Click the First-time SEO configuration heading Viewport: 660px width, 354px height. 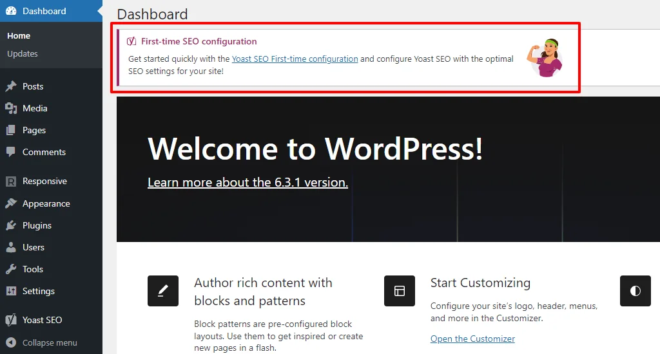pos(199,41)
